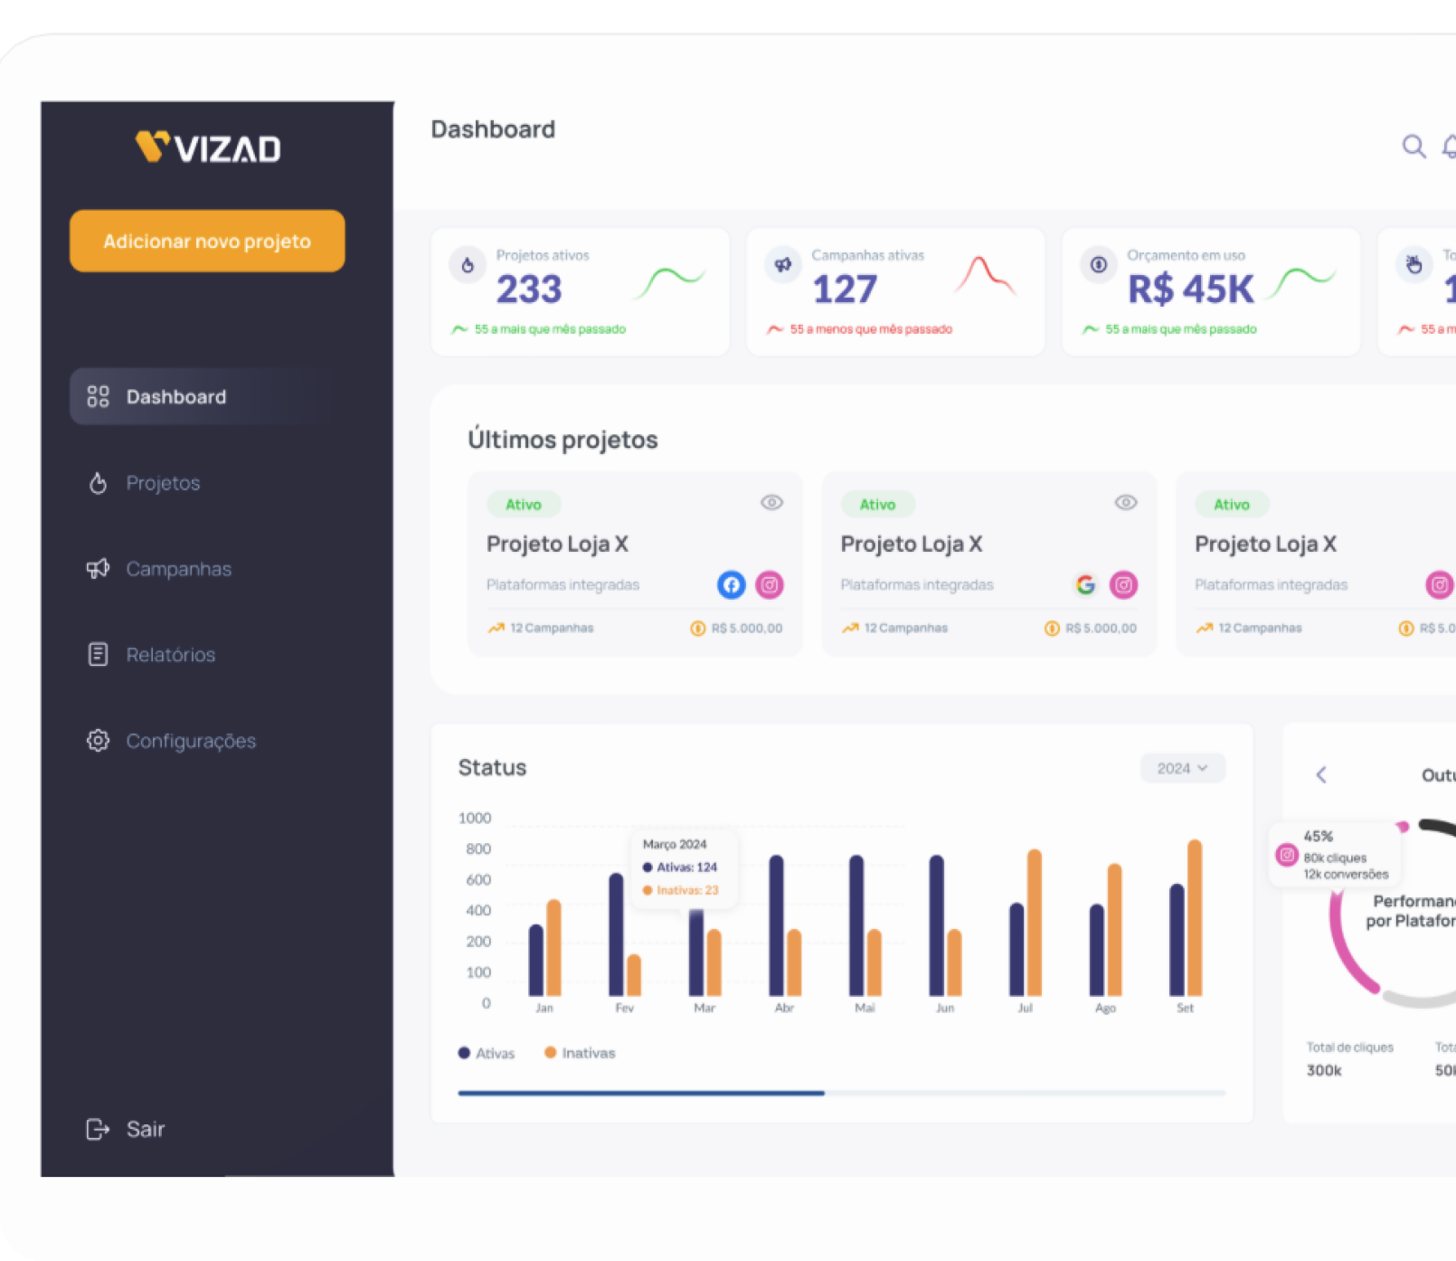Click the Instagram icon on the third project card
This screenshot has height=1261, width=1456.
pyautogui.click(x=1438, y=585)
